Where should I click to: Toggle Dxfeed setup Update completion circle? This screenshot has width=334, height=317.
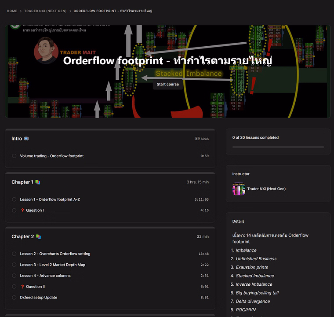[14, 297]
